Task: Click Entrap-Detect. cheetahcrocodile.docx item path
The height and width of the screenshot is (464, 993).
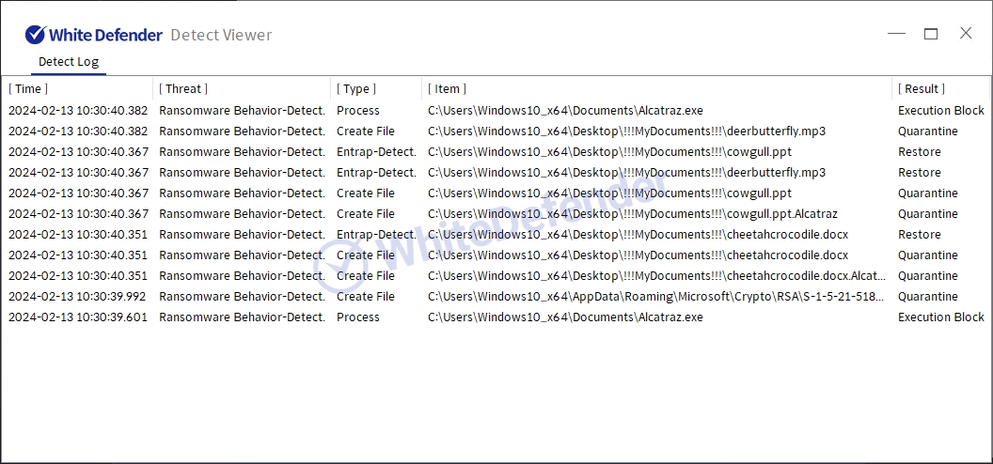Action: (x=638, y=235)
